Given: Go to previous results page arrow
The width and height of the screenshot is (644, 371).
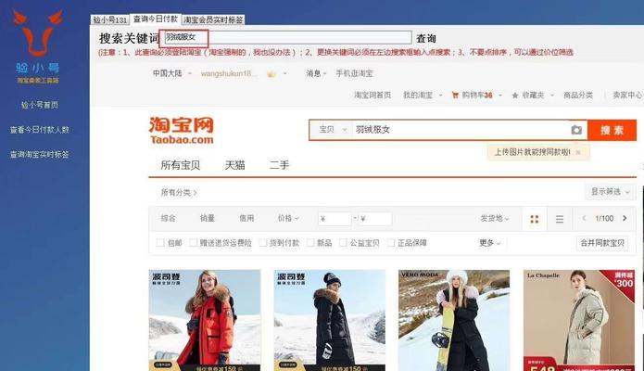Looking at the screenshot, I should click(x=584, y=218).
